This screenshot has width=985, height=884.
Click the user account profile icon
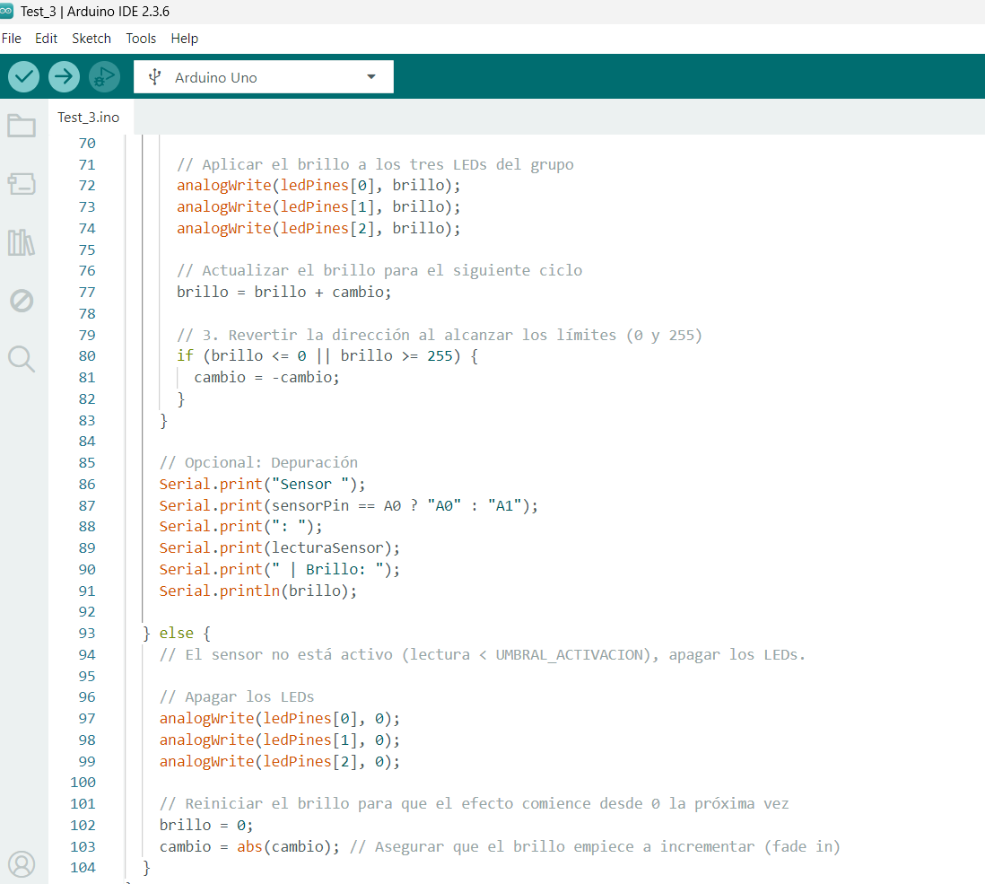point(22,863)
